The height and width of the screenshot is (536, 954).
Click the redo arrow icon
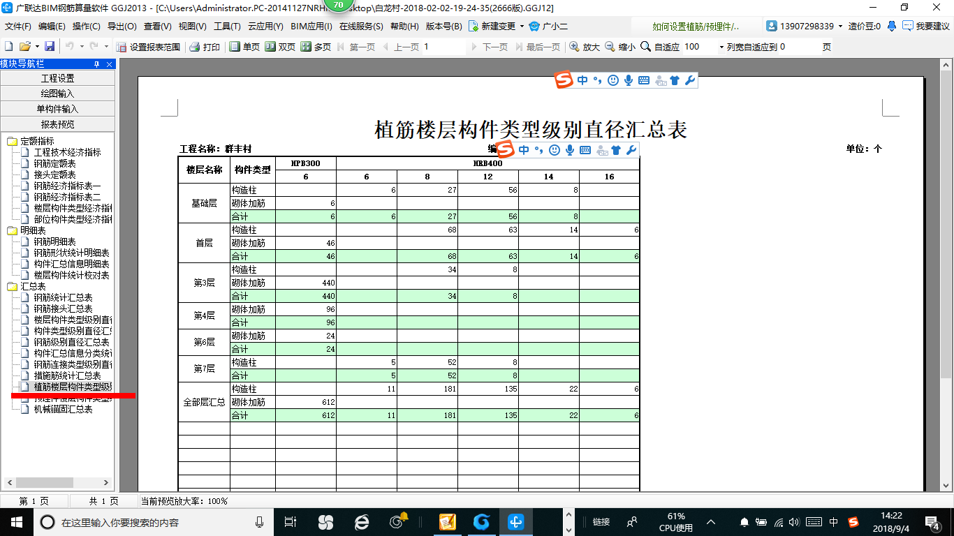tap(94, 47)
